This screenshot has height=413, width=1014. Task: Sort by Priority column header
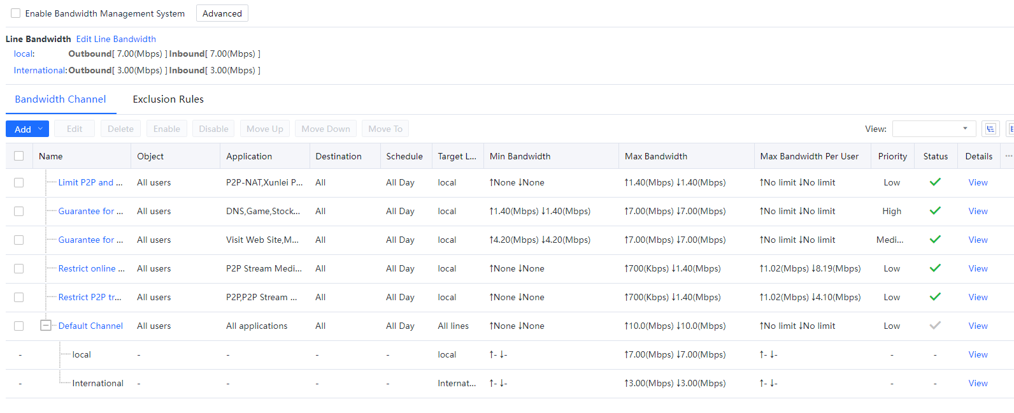892,156
